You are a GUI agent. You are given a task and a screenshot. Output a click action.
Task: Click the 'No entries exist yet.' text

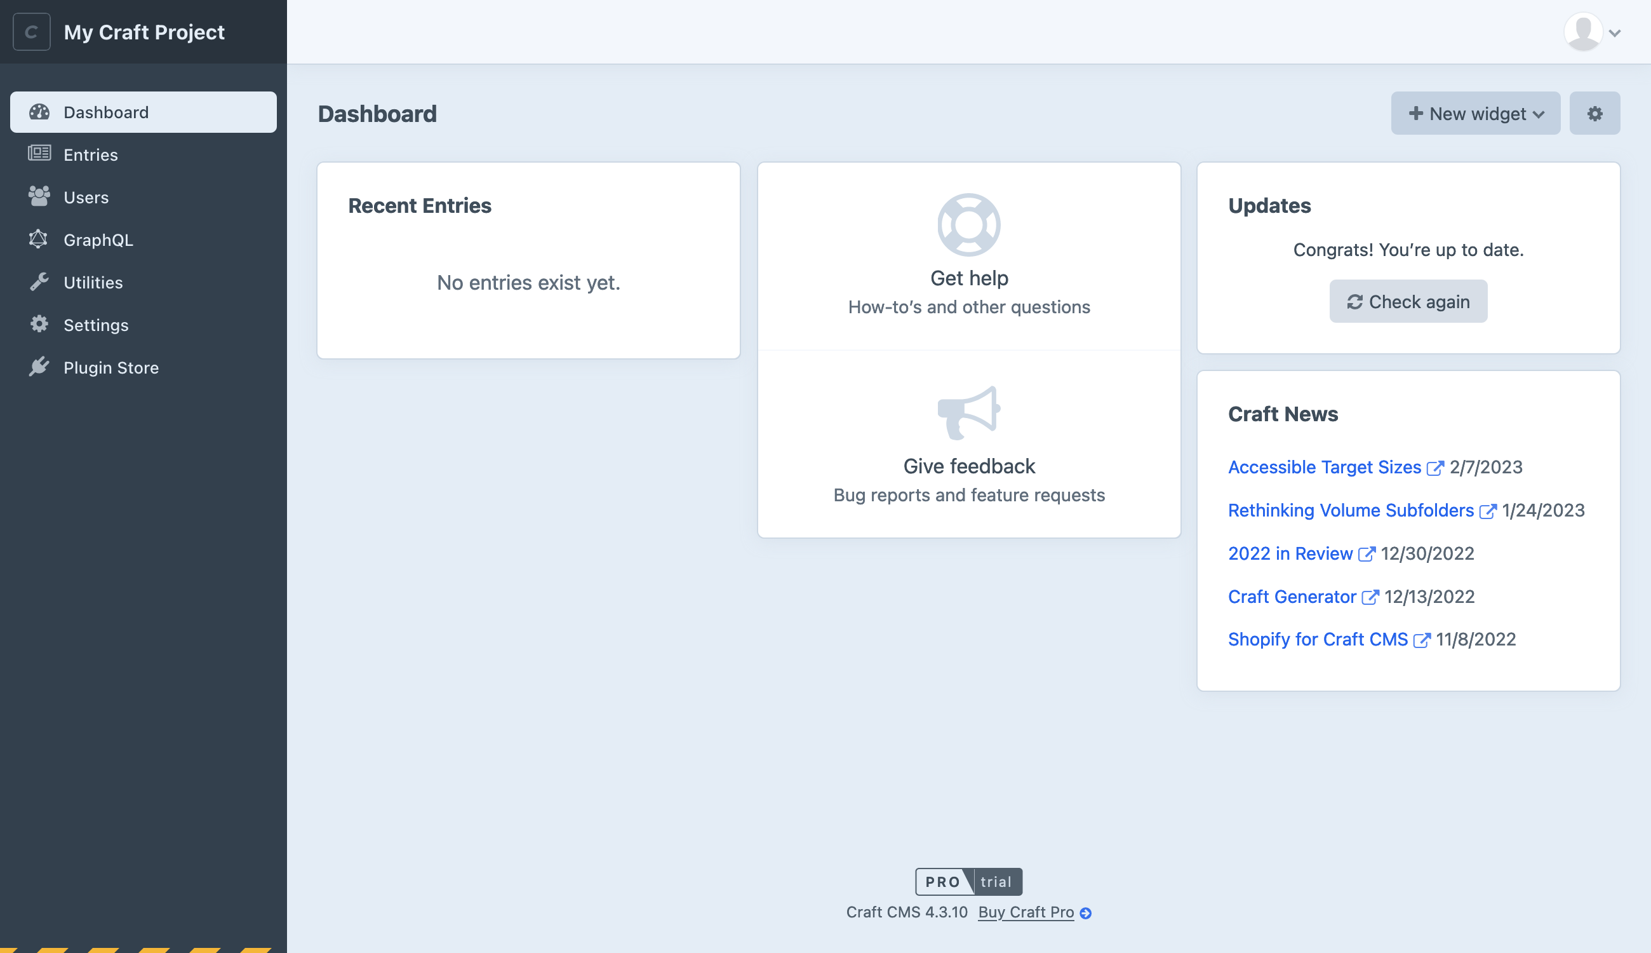coord(528,282)
